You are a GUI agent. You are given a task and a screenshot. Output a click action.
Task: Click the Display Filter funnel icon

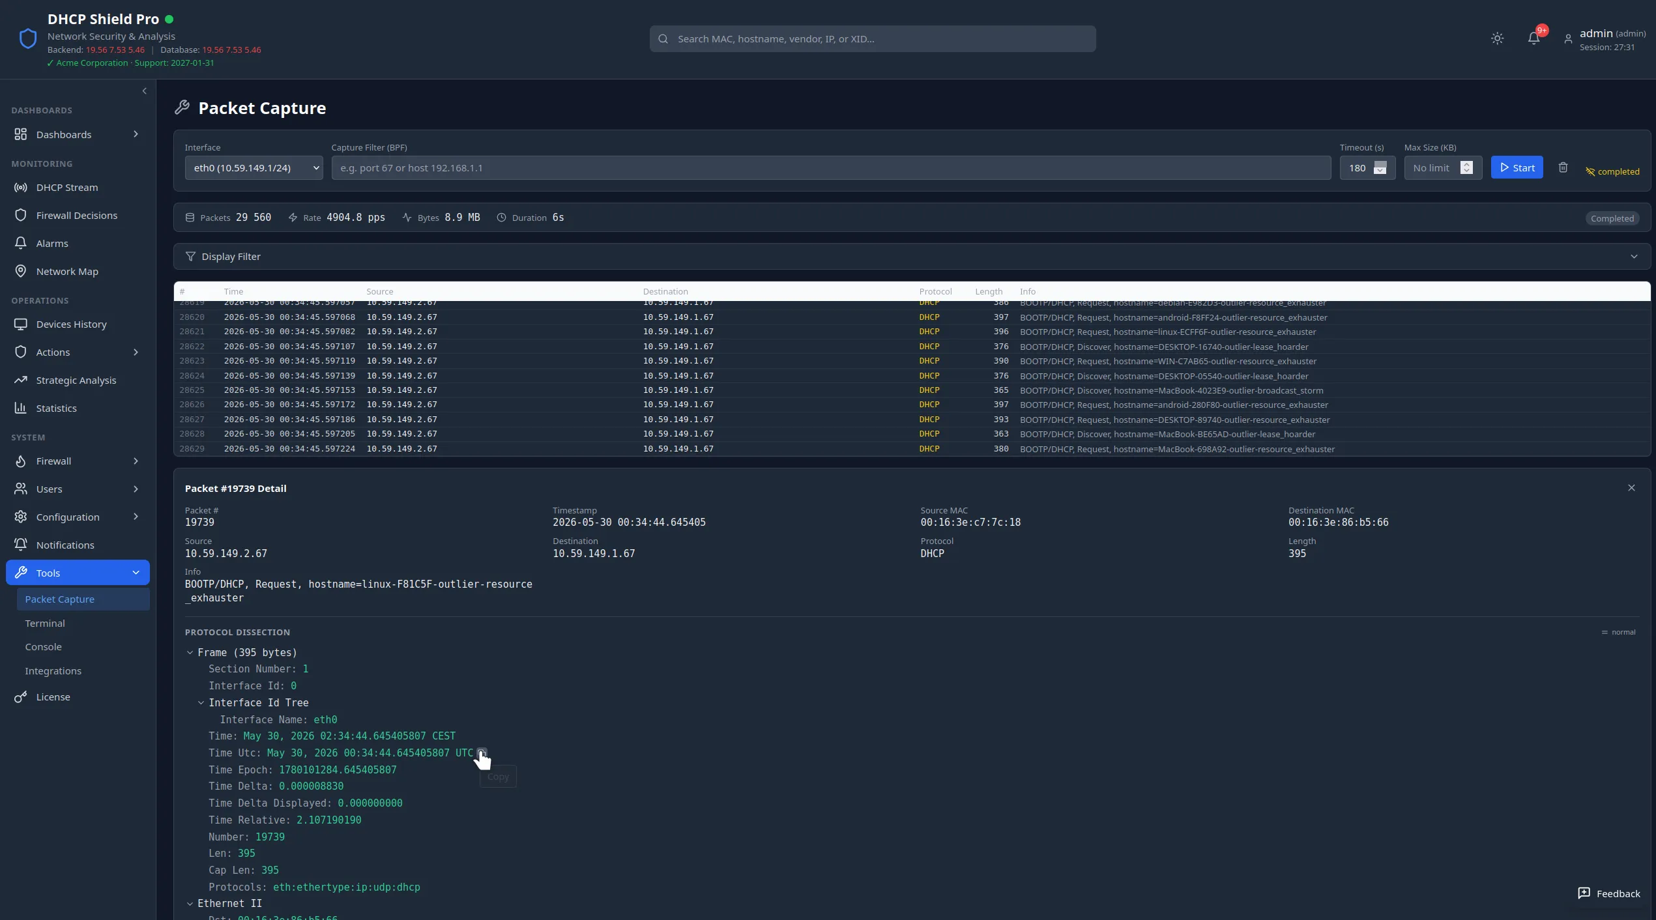pos(190,257)
